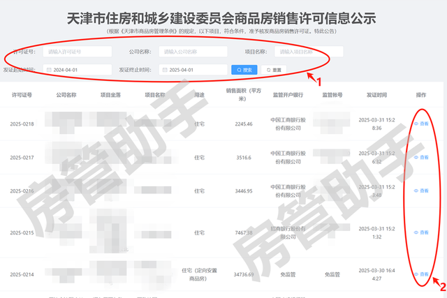
Task: Click sales area value 2245.46
Action: click(x=244, y=124)
